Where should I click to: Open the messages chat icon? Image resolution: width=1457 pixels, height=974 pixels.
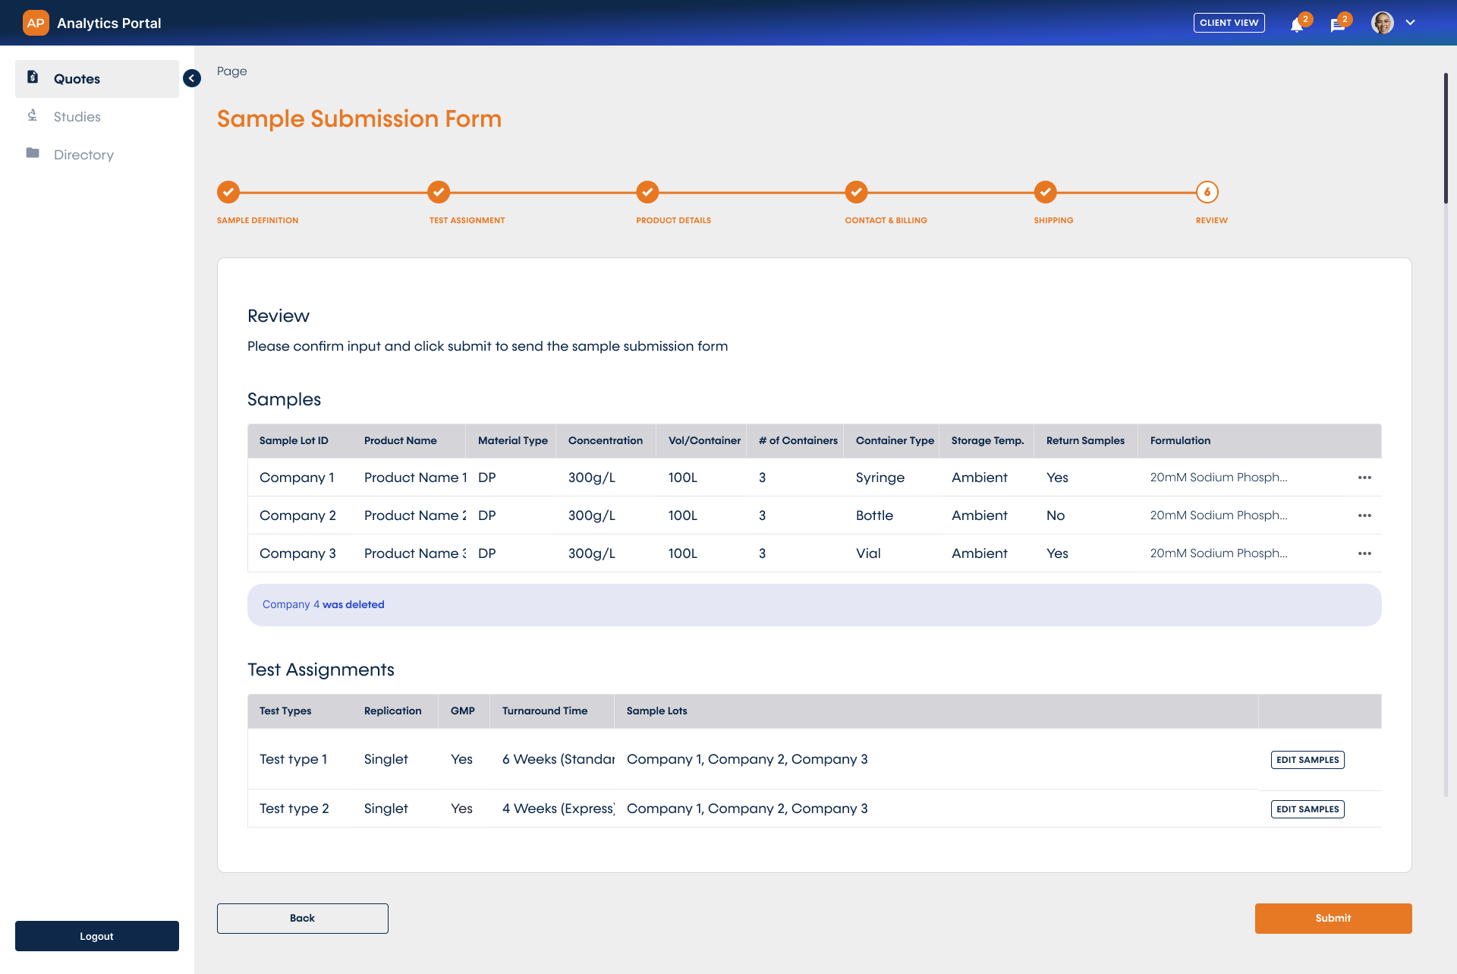(1337, 24)
